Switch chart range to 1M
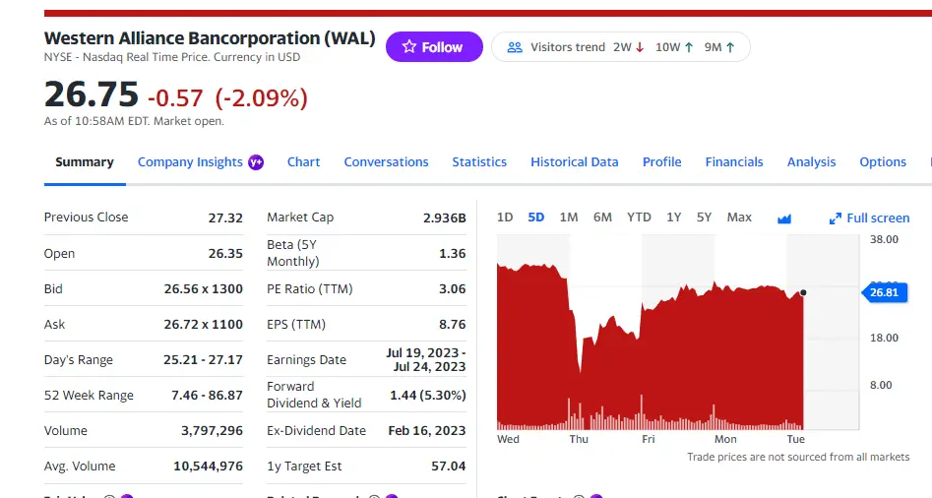 pyautogui.click(x=569, y=218)
